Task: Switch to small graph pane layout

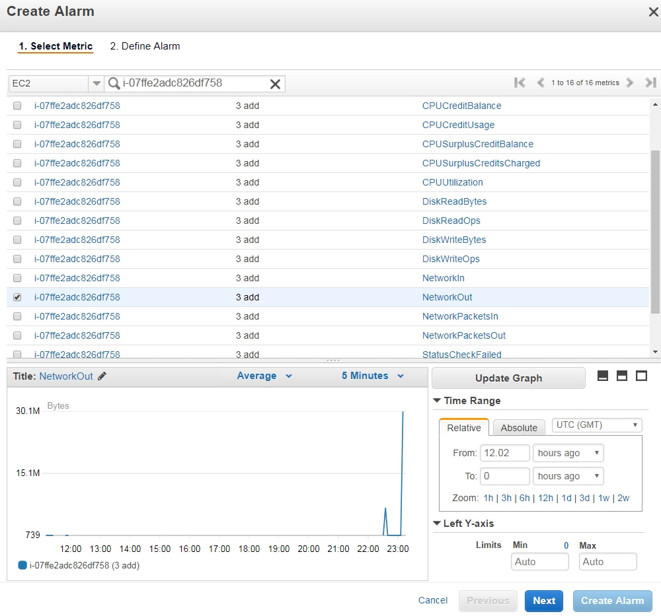Action: point(603,376)
